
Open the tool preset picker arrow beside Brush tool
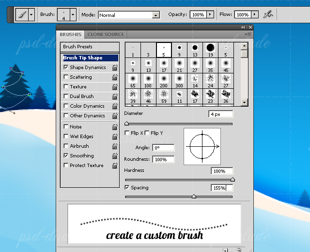click(x=31, y=14)
